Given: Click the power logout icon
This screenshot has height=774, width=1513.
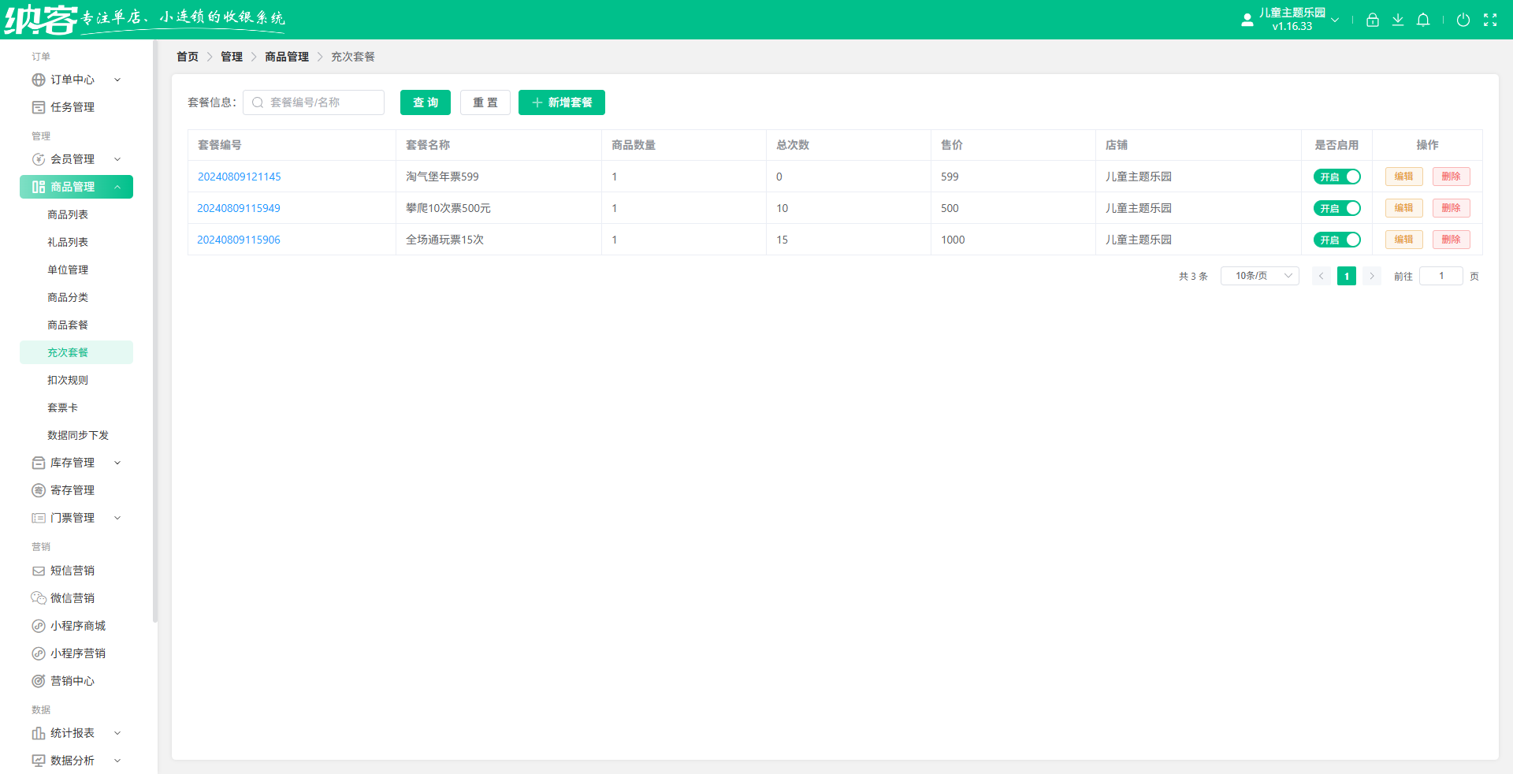Looking at the screenshot, I should pyautogui.click(x=1463, y=20).
